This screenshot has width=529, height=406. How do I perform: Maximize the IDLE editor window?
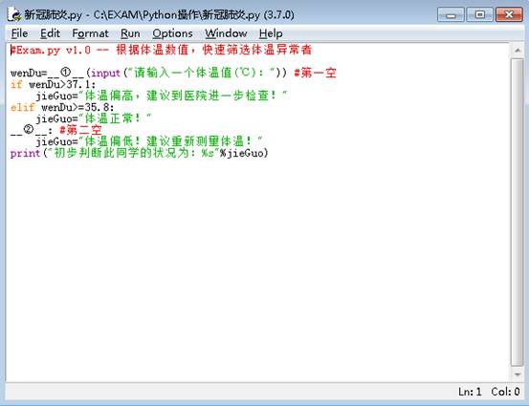coord(479,15)
